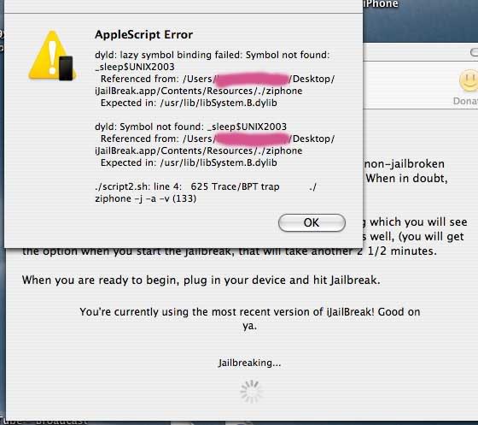Viewport: 478px width, 425px height.
Task: Toggle the toolbar pill button in the title bar
Action: [474, 52]
